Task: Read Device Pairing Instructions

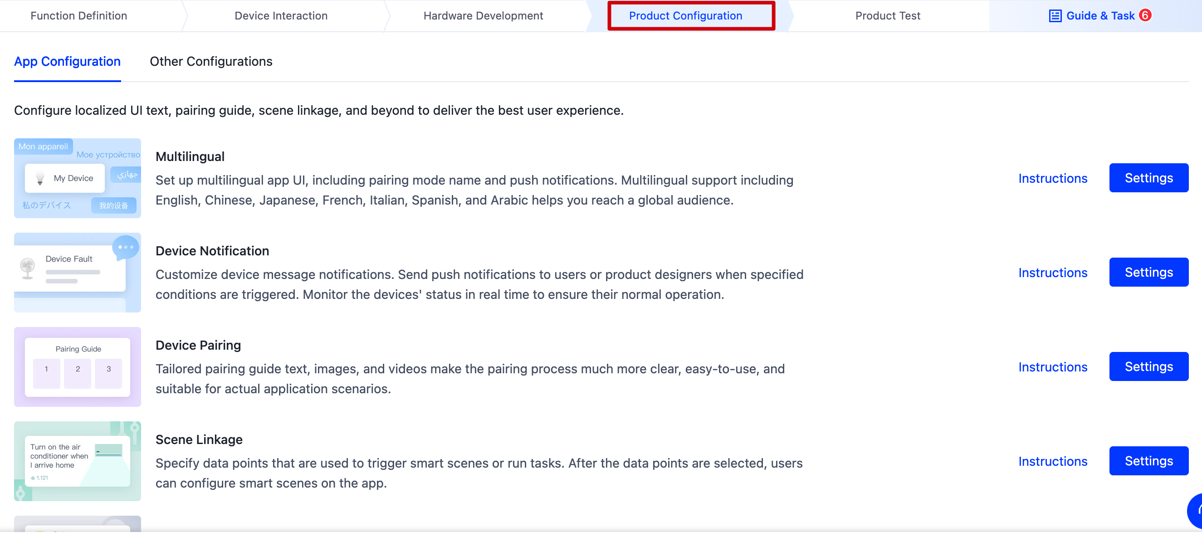Action: pos(1053,367)
